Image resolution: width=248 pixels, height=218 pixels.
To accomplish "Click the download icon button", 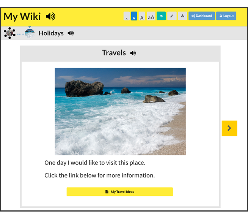I will [x=182, y=16].
